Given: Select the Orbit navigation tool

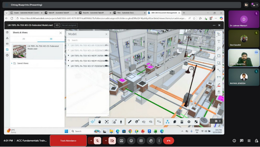Looking at the screenshot, I should [x=93, y=122].
